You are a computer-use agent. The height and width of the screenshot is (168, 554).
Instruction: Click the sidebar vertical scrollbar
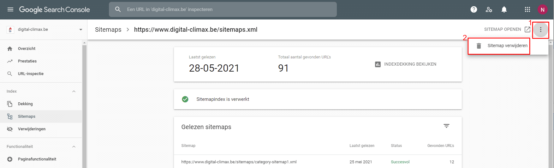(84, 106)
